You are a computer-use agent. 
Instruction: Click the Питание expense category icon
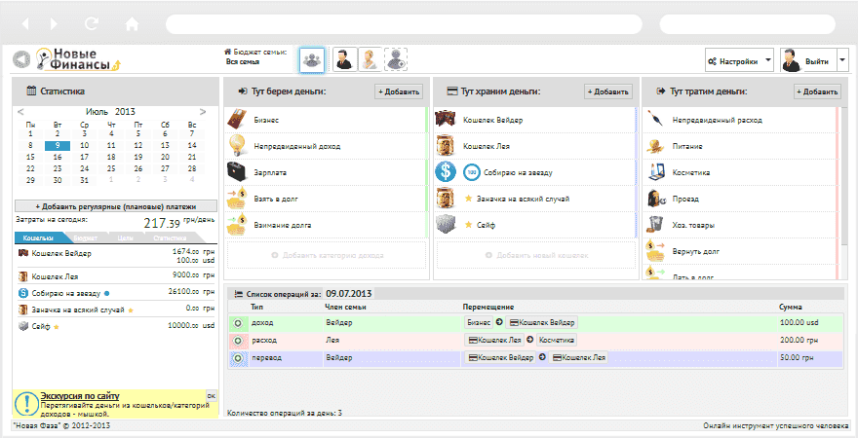(x=655, y=146)
